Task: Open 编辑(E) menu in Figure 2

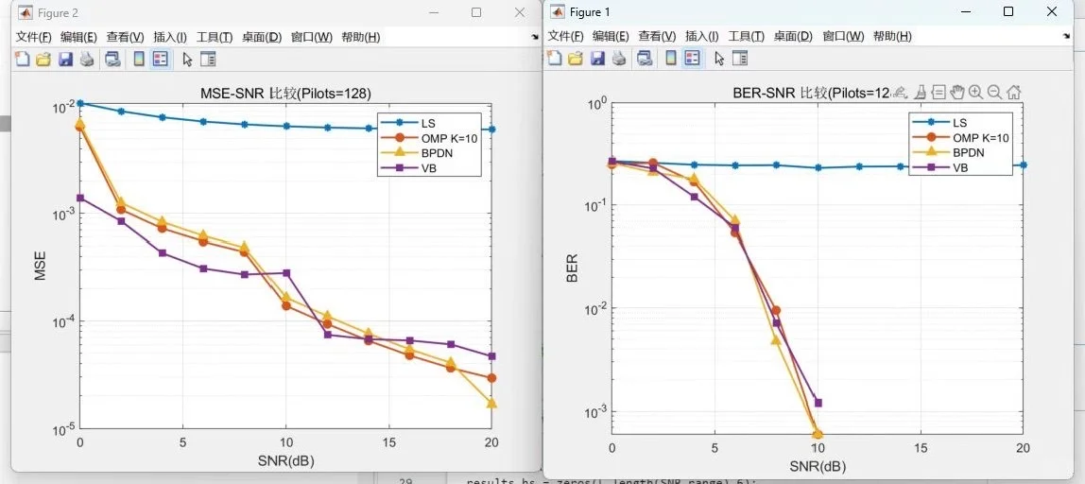Action: coord(78,38)
